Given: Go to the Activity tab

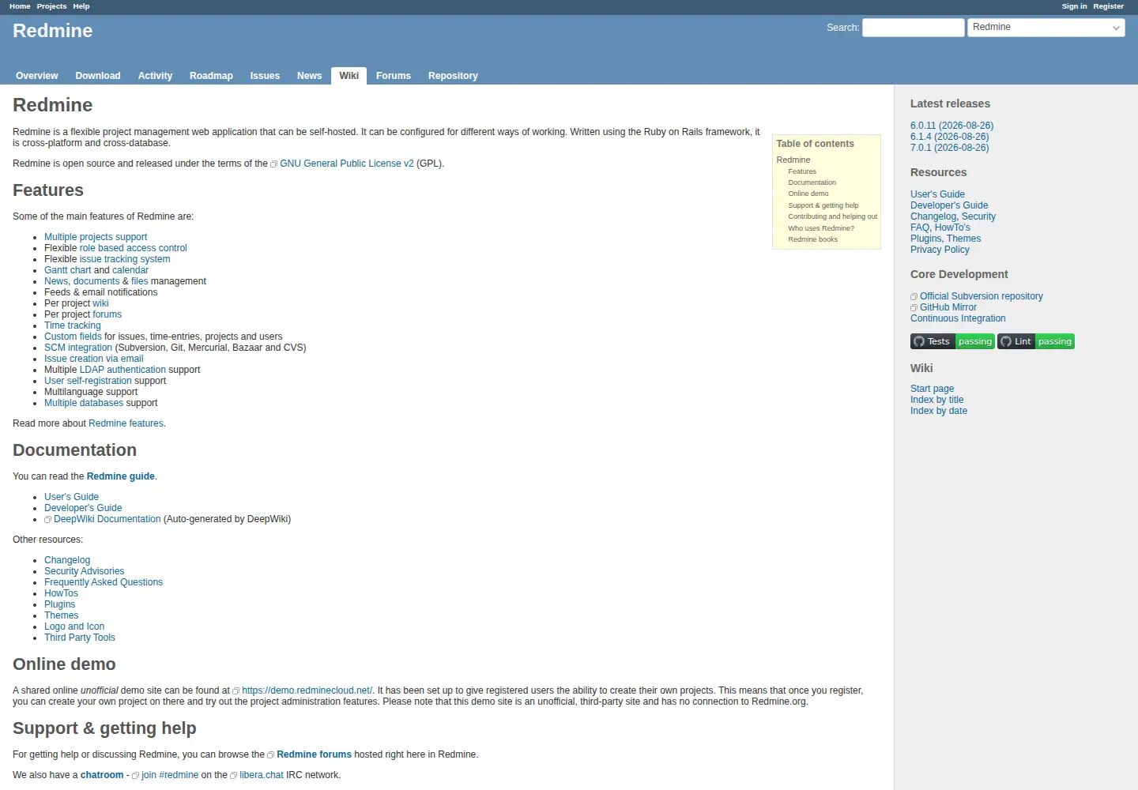Looking at the screenshot, I should 155,76.
